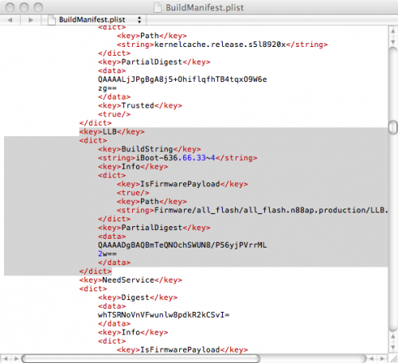
Task: Click the vertical scrollbar thumb
Action: (392, 127)
